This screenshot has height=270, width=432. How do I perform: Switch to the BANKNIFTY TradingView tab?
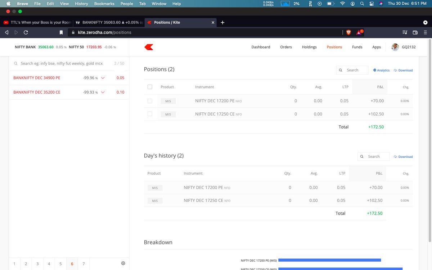109,22
